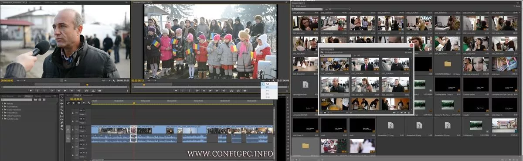Image resolution: width=523 pixels, height=161 pixels.
Task: Open Program monitor settings wrench
Action: coord(273,81)
